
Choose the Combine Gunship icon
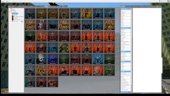pos(64,25)
